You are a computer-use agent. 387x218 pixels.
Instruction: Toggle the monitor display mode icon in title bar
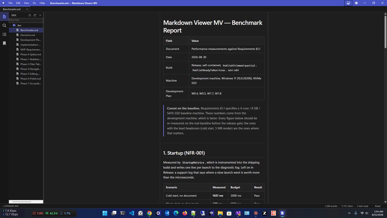click(x=348, y=3)
